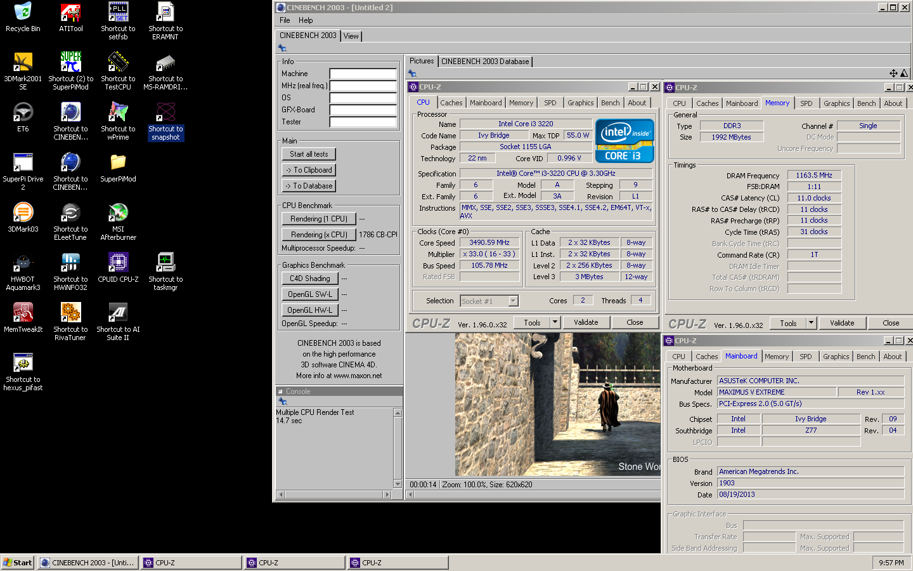The width and height of the screenshot is (913, 571).
Task: Launch MSI Afterburner desktop icon
Action: [x=118, y=221]
